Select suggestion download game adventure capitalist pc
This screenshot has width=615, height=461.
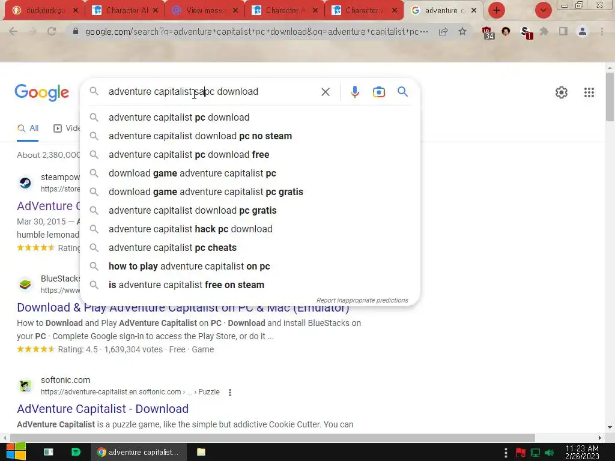[250, 173]
